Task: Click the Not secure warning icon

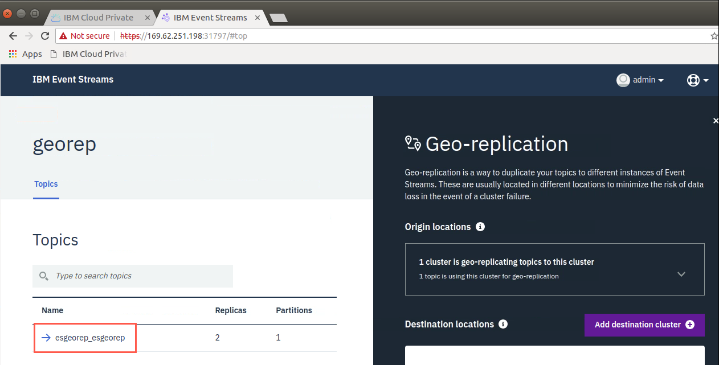Action: click(63, 36)
